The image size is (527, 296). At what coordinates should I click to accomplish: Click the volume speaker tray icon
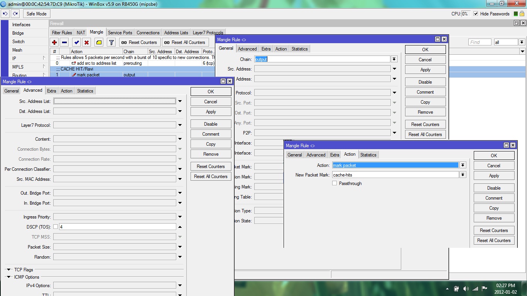[466, 289]
